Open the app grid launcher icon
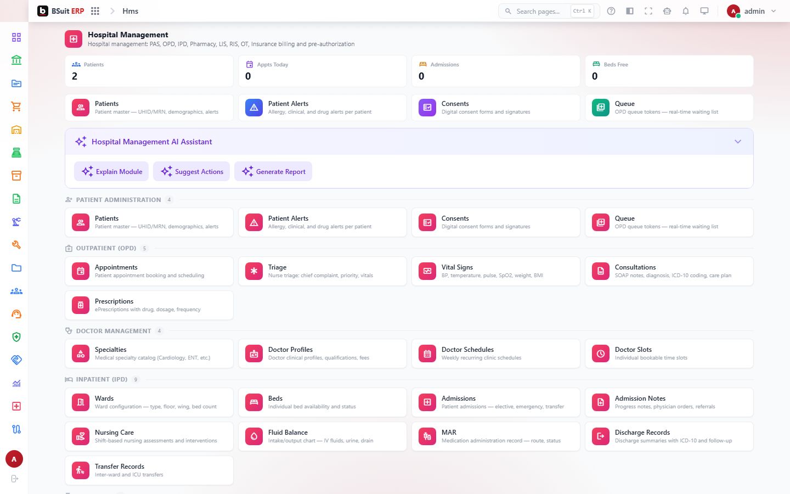This screenshot has width=790, height=494. click(95, 11)
